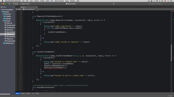Open Game.cs in the solution tree

pos(10,30)
